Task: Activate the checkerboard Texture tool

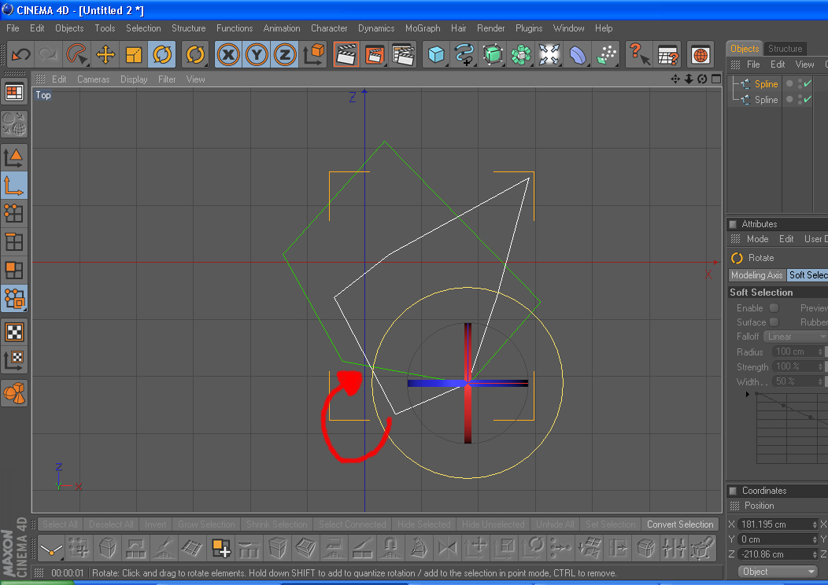Action: tap(14, 332)
